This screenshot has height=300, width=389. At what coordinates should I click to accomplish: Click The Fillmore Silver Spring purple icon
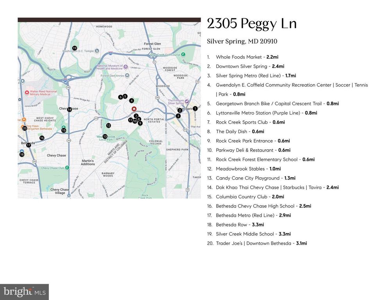pyautogui.click(x=187, y=102)
